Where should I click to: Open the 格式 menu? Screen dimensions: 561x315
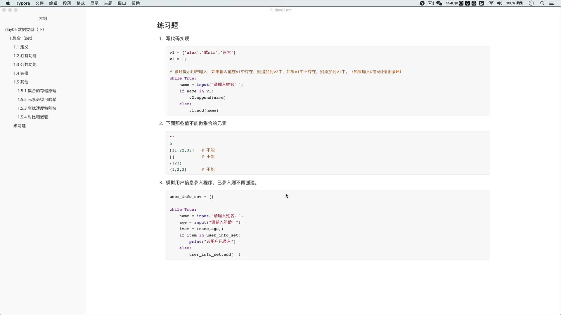point(81,3)
